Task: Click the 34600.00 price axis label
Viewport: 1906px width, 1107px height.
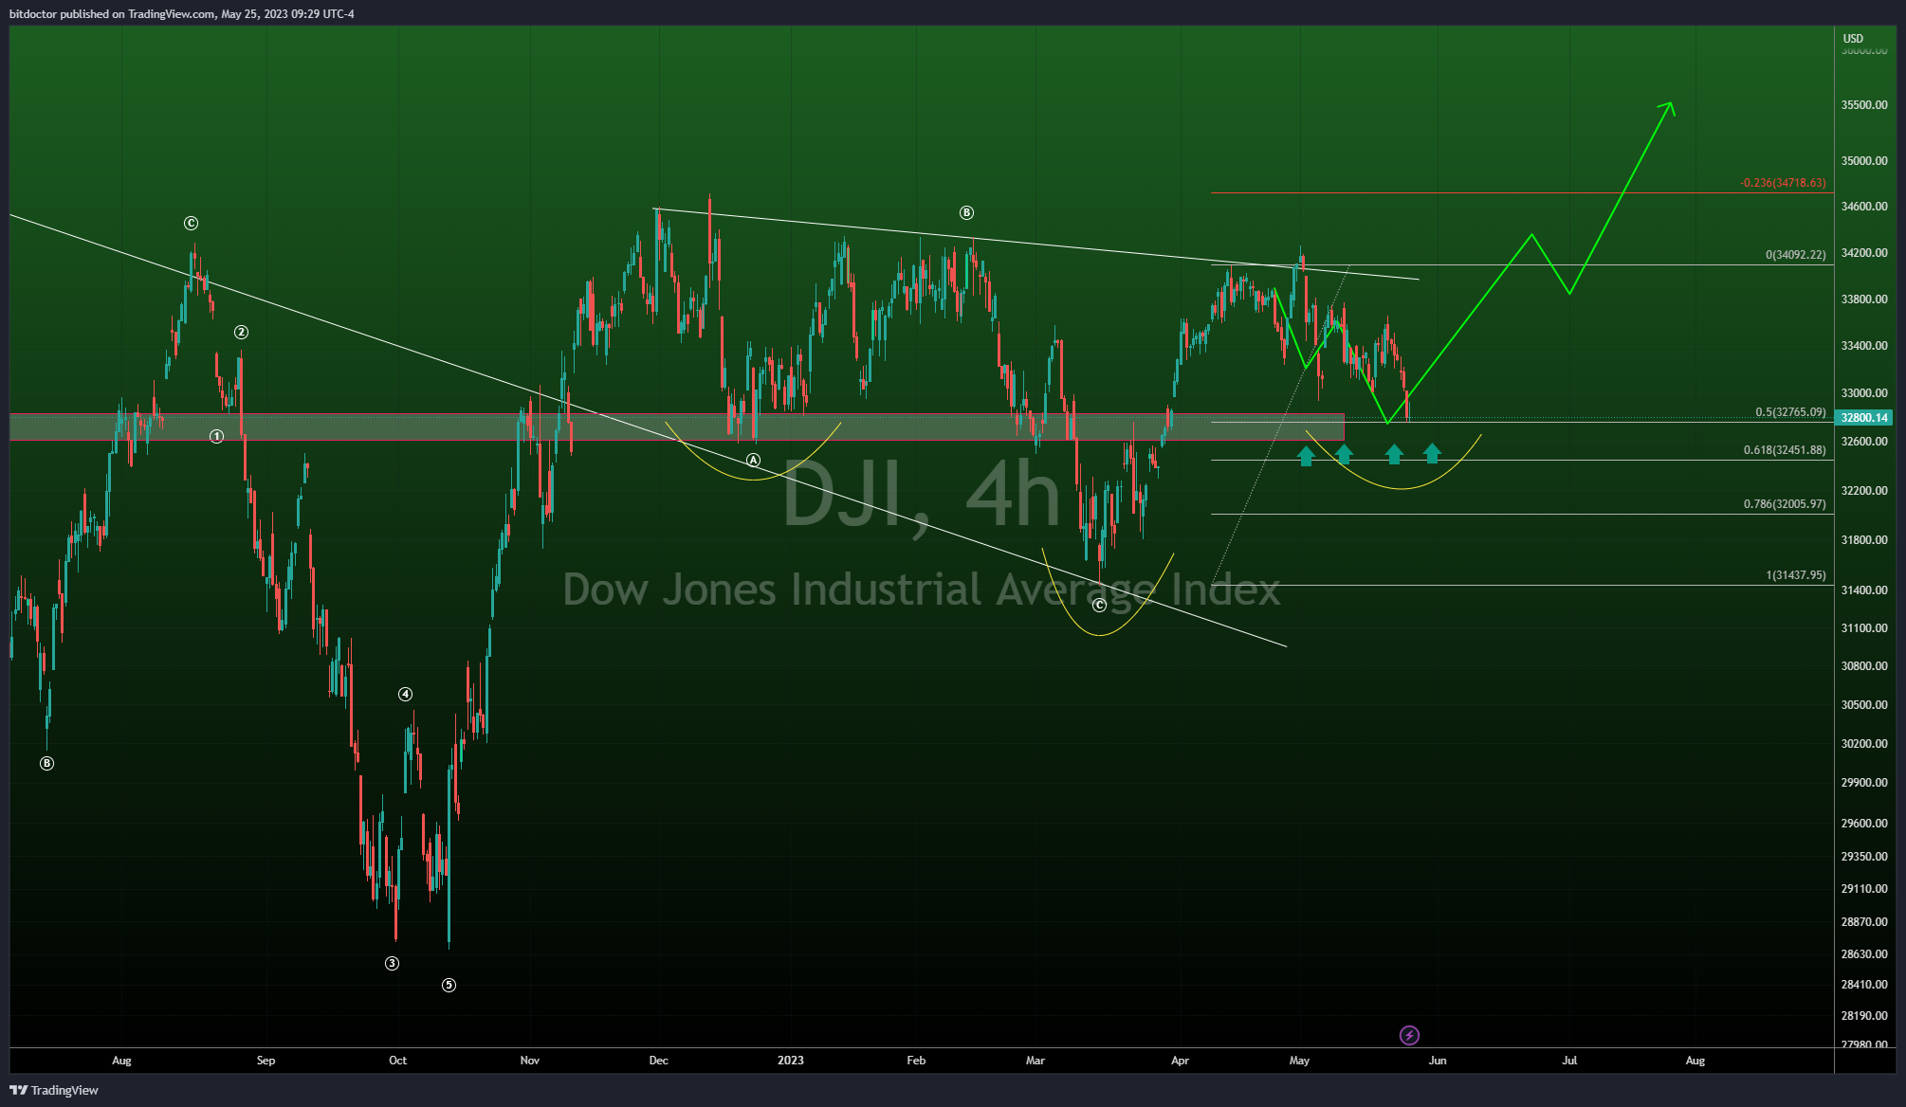Action: coord(1864,207)
